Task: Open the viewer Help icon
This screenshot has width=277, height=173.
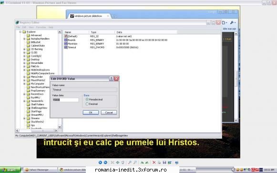Action: click(x=177, y=163)
